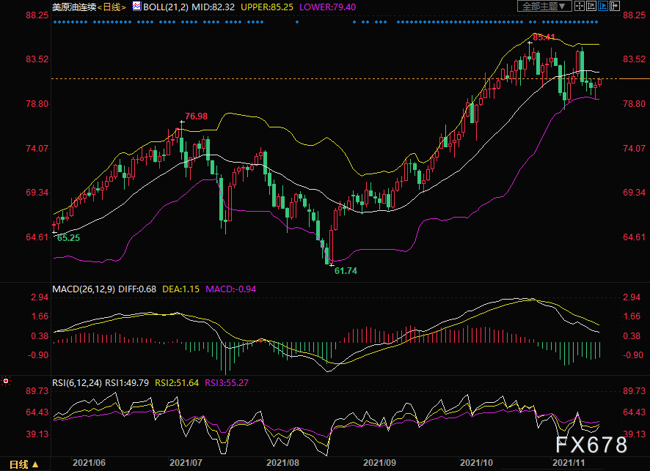
Task: Click 83.52 on the right price axis
Action: click(635, 59)
